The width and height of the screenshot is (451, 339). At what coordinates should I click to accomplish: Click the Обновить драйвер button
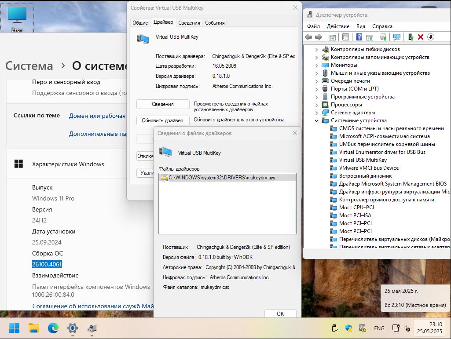click(163, 120)
